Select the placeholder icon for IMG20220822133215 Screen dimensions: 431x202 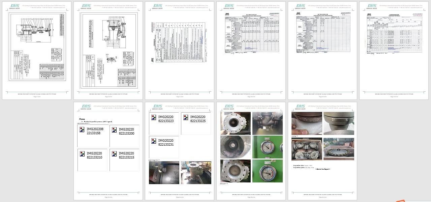click(x=114, y=154)
